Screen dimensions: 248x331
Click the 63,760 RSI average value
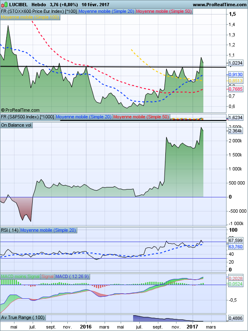pos(236,246)
